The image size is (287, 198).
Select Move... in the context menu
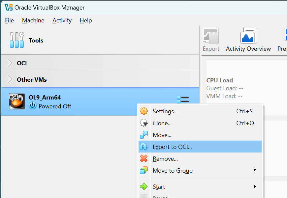[162, 135]
